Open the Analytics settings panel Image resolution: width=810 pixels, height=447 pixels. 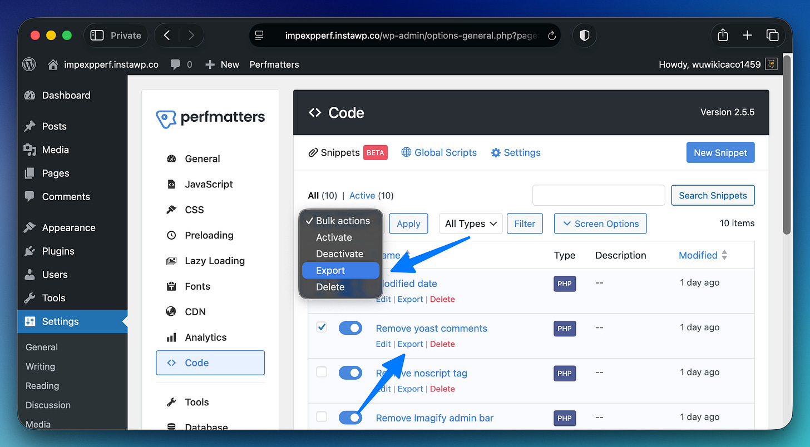coord(206,337)
